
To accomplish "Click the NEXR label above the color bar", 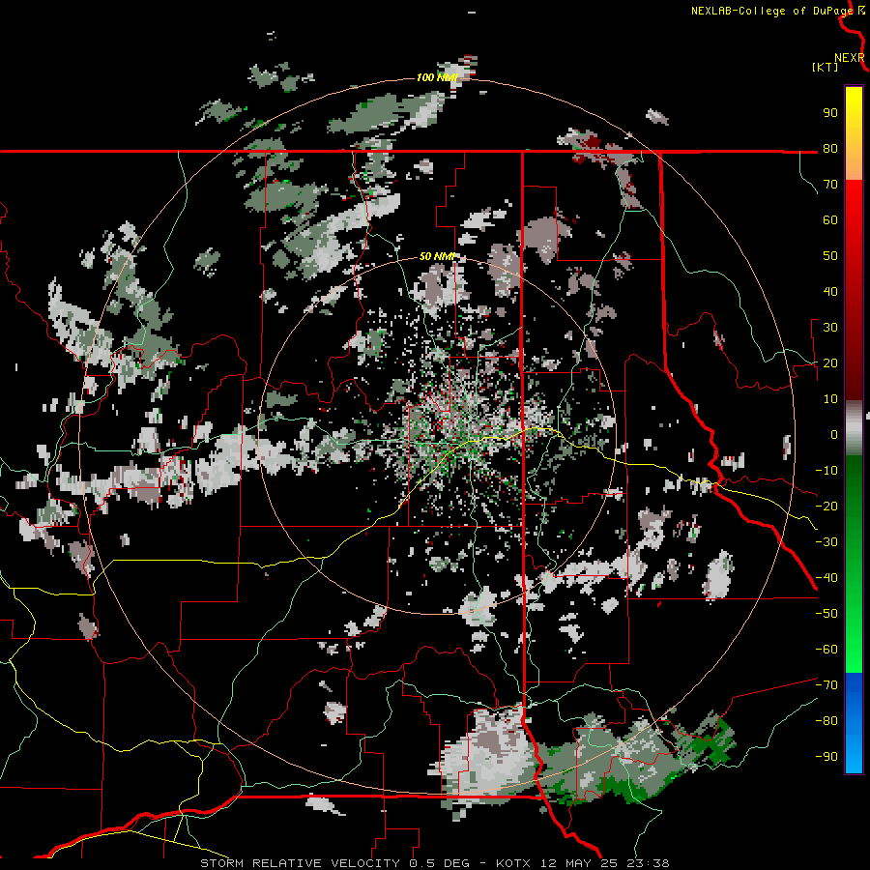I will pyautogui.click(x=849, y=58).
